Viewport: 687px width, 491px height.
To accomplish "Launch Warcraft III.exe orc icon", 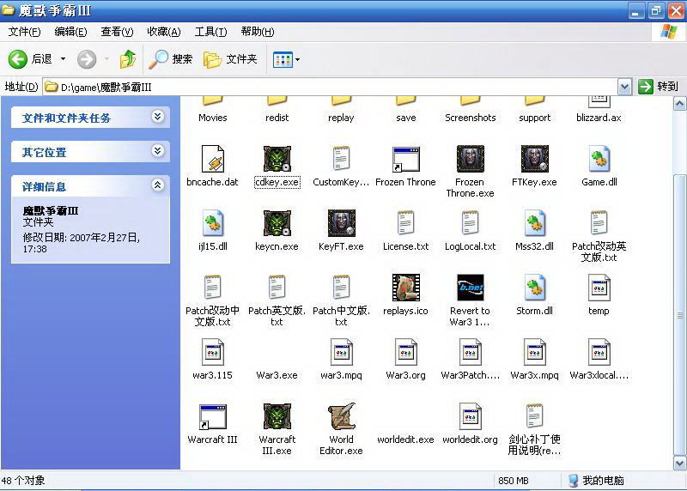I will tap(277, 416).
